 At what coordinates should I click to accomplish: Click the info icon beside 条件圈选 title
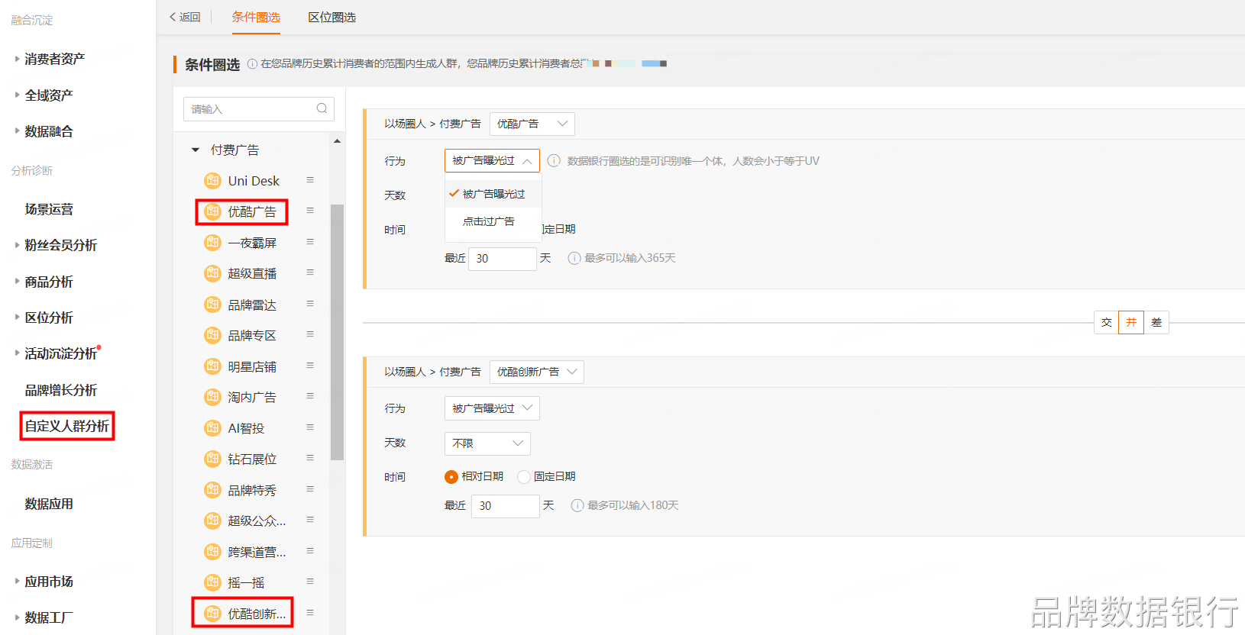coord(252,64)
